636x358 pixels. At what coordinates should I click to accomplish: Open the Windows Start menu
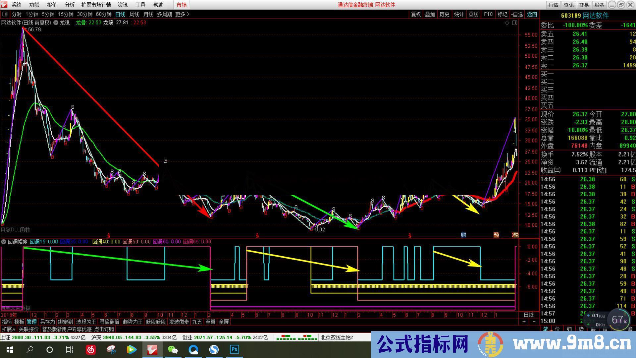10,349
